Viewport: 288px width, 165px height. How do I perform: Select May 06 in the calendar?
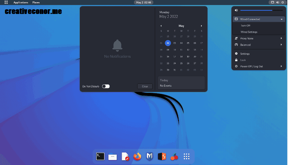[195, 43]
